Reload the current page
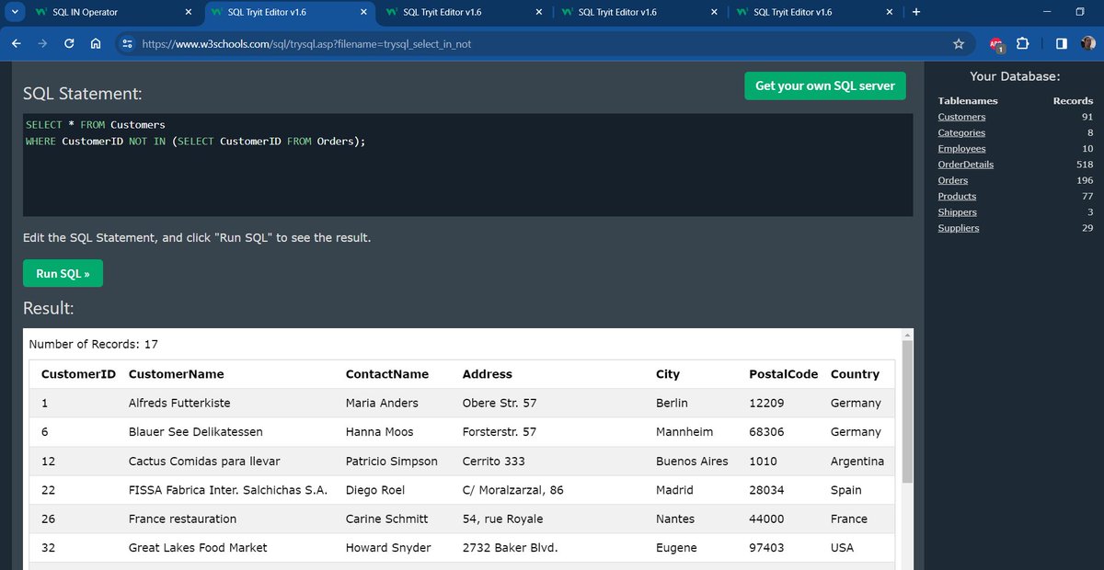The width and height of the screenshot is (1104, 570). tap(67, 43)
